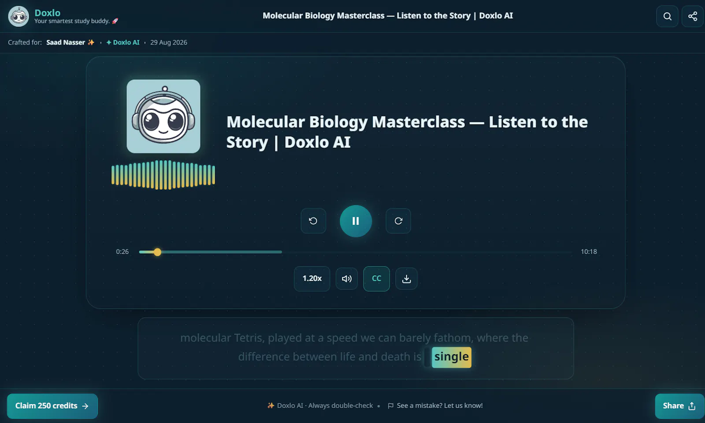Click the author name Saad Nasser

point(66,42)
